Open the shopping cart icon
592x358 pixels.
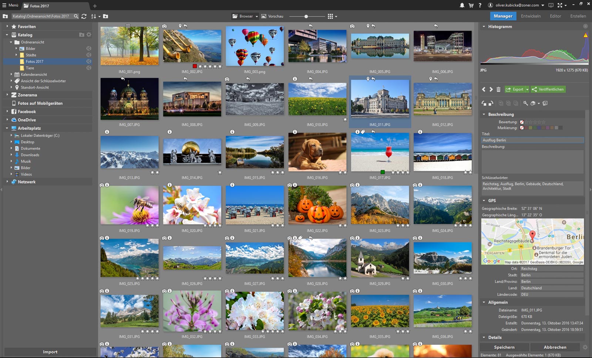[x=471, y=5]
